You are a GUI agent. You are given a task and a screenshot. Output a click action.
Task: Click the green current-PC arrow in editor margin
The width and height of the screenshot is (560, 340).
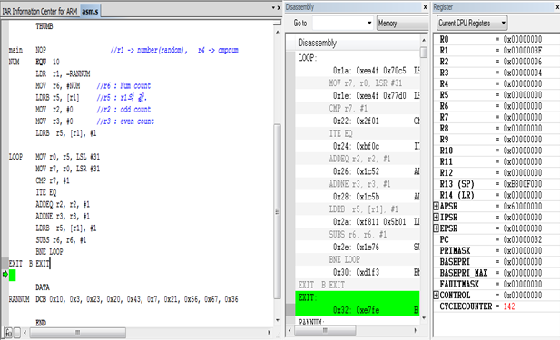click(5, 274)
